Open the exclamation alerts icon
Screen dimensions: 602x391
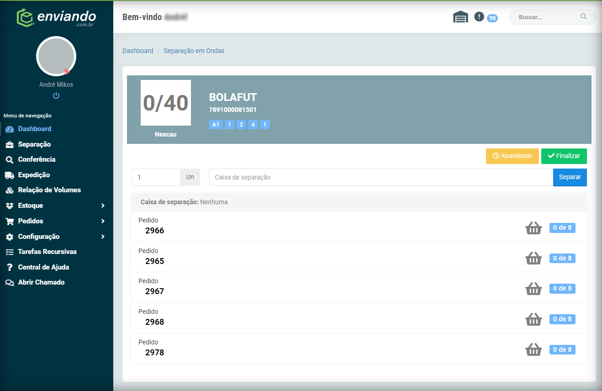tap(479, 16)
